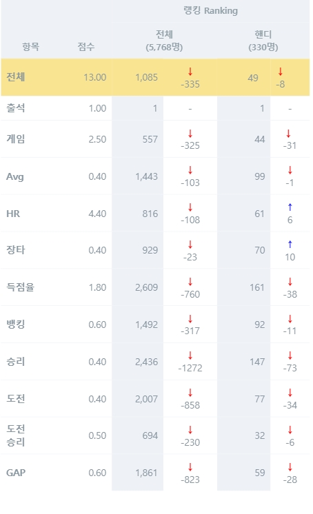313x514 pixels.
Task: Click red down arrow above -1272 in 승리 row
Action: pos(190,356)
